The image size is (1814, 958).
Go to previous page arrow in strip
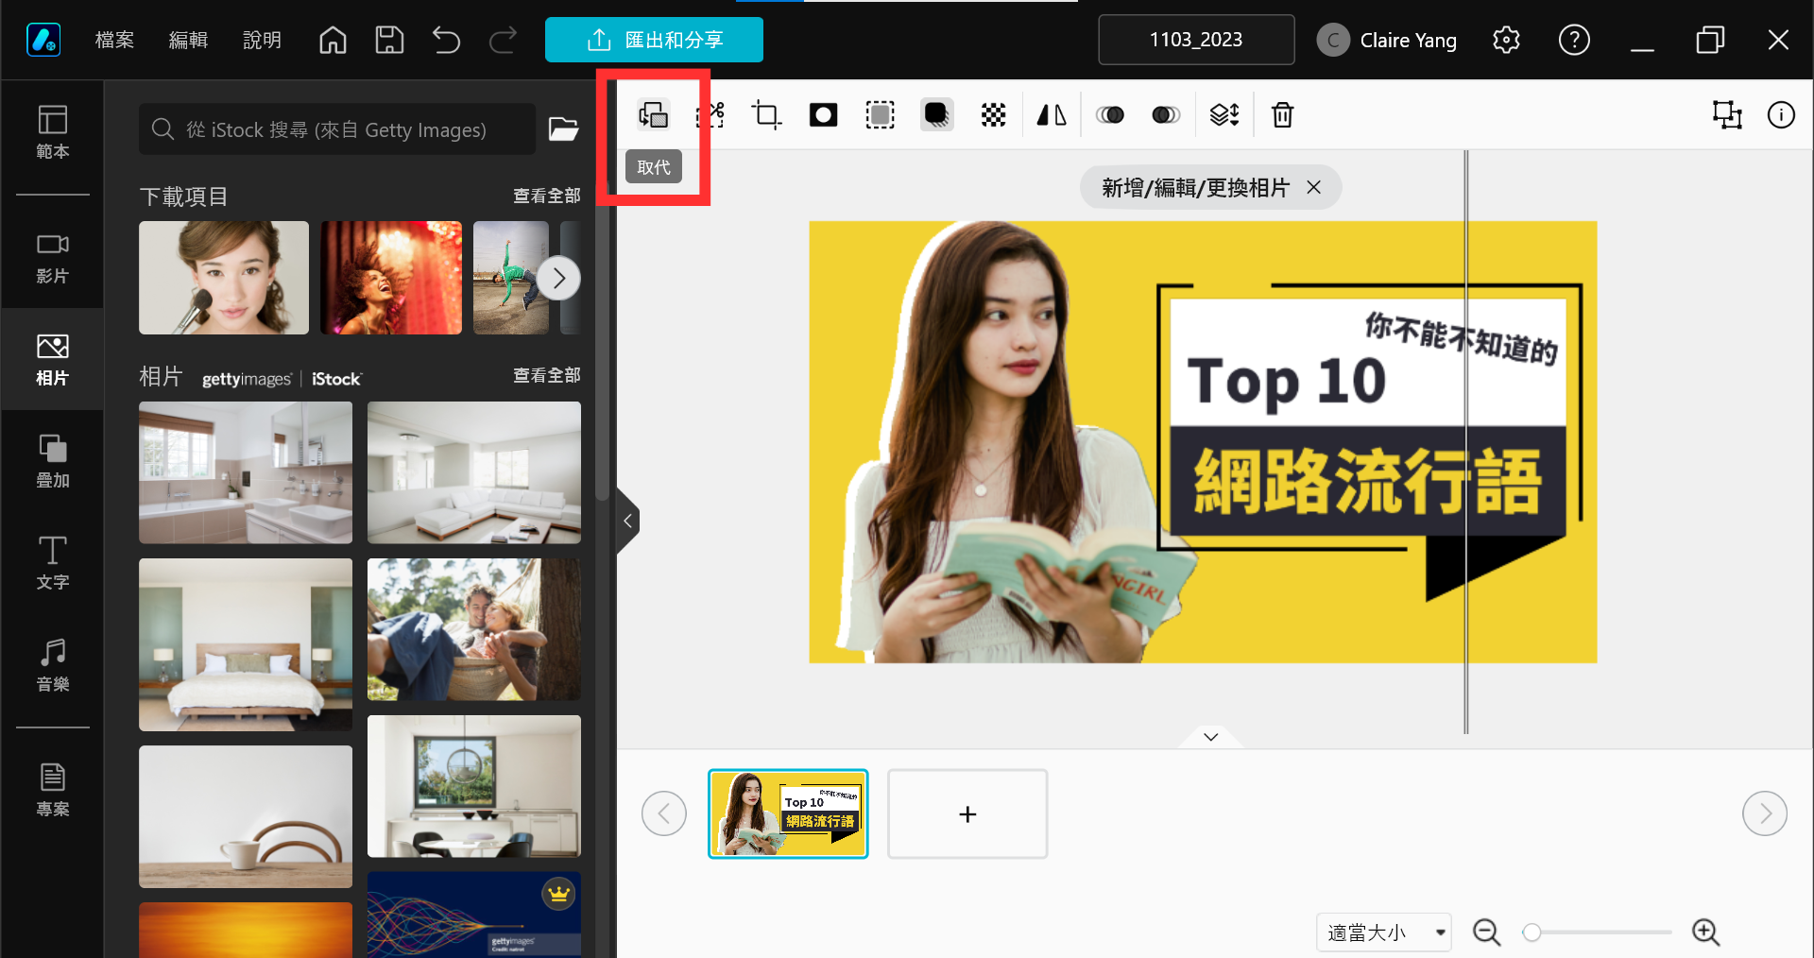664,813
